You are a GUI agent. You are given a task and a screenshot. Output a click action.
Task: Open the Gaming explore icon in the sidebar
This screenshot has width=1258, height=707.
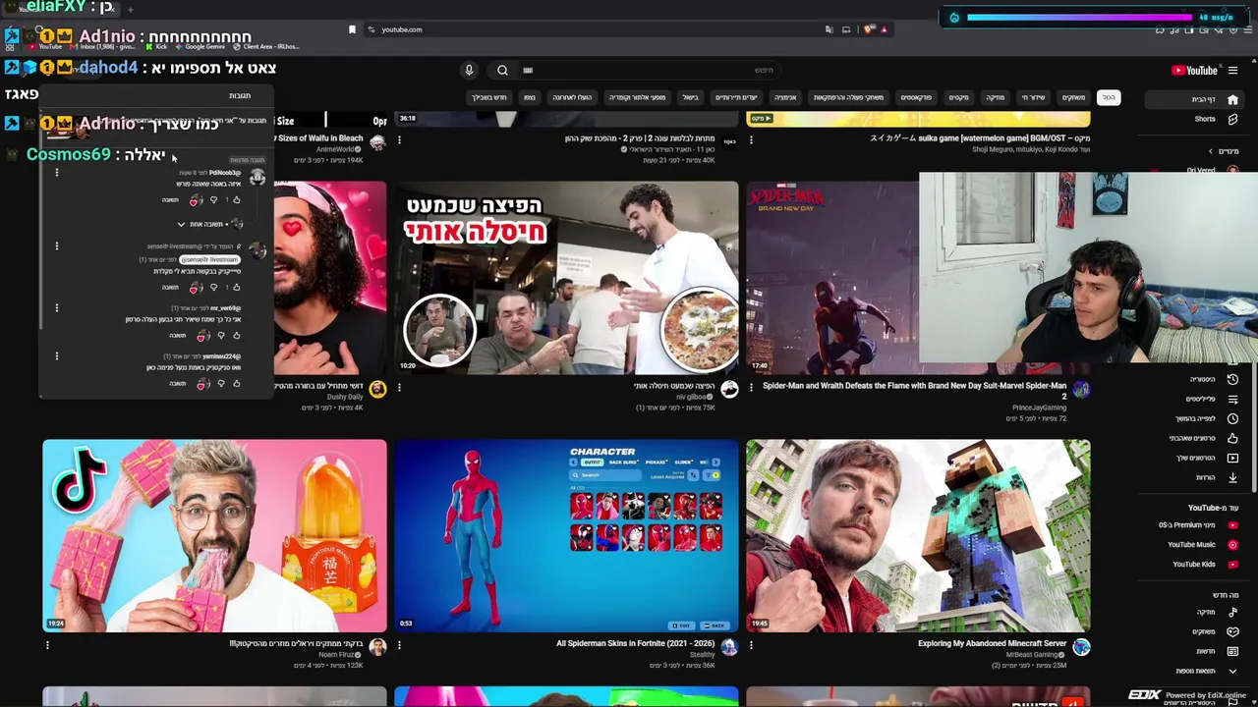1232,631
